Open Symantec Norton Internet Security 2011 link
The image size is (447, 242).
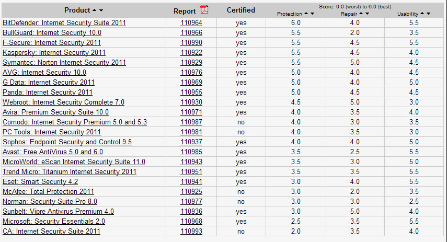[64, 63]
